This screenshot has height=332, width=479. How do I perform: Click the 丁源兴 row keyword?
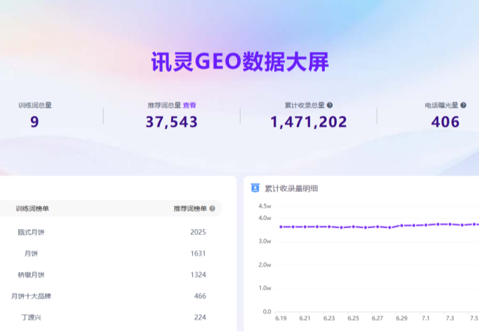[x=31, y=318]
